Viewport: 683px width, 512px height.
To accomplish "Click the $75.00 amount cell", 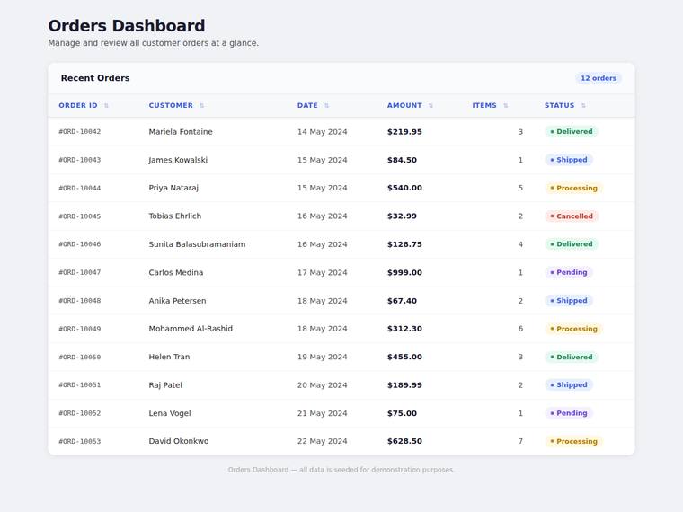I will (402, 413).
